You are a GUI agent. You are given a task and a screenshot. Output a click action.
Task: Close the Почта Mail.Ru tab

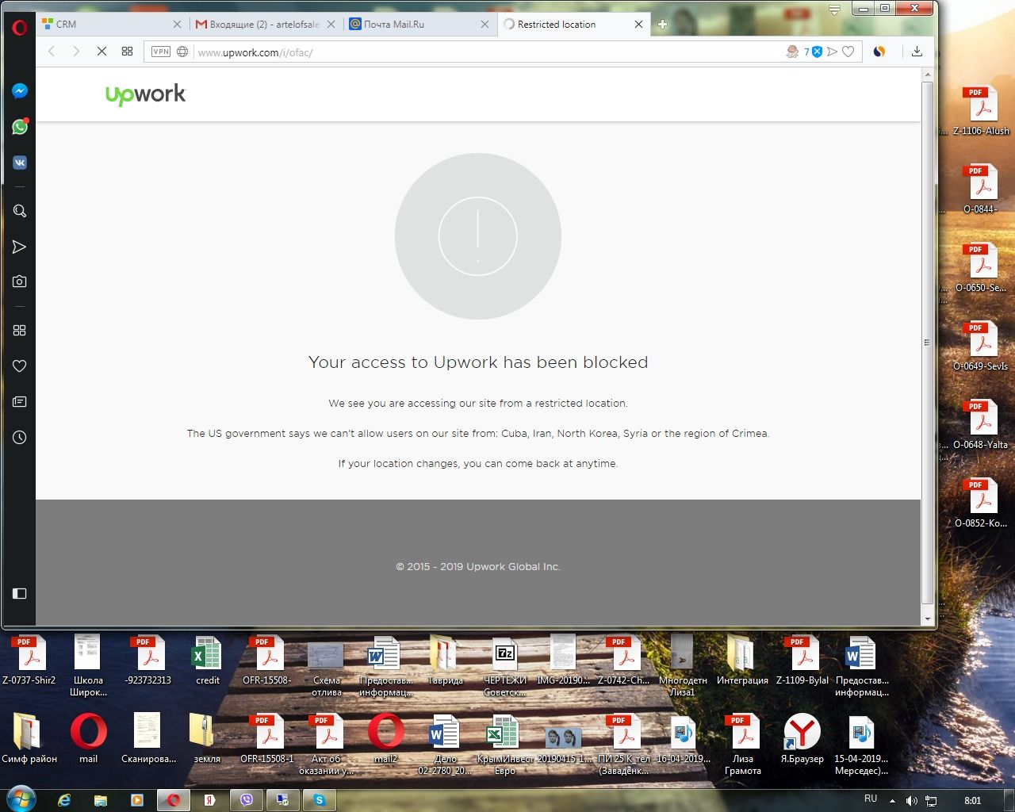485,25
